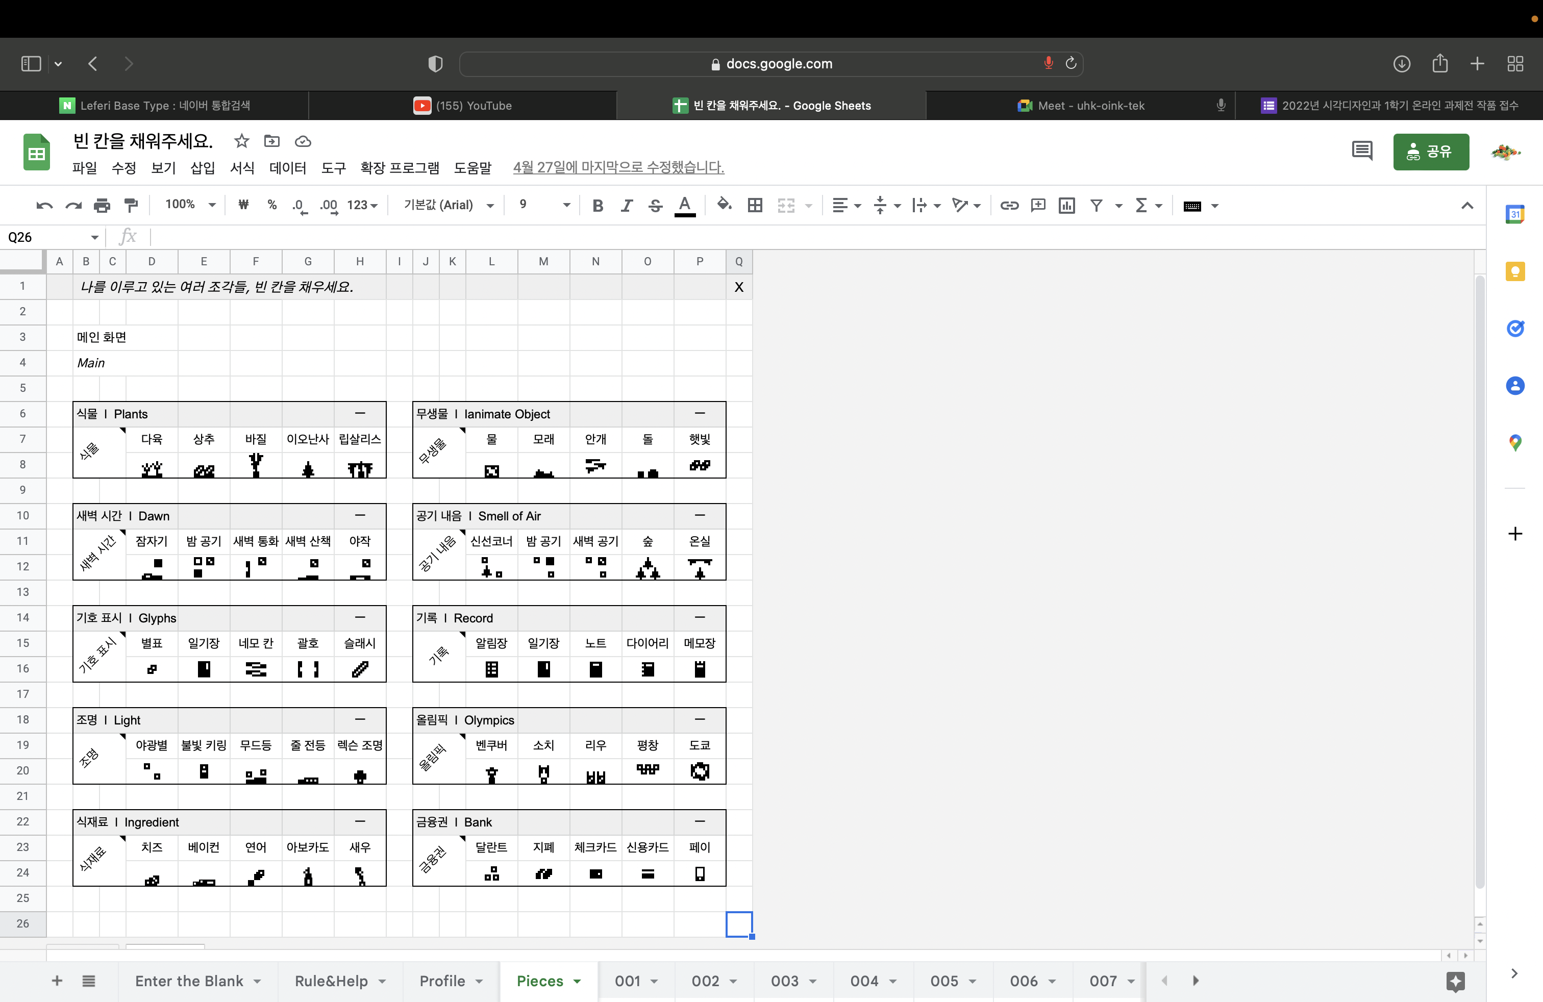Open the borders tool
This screenshot has width=1543, height=1002.
[755, 206]
